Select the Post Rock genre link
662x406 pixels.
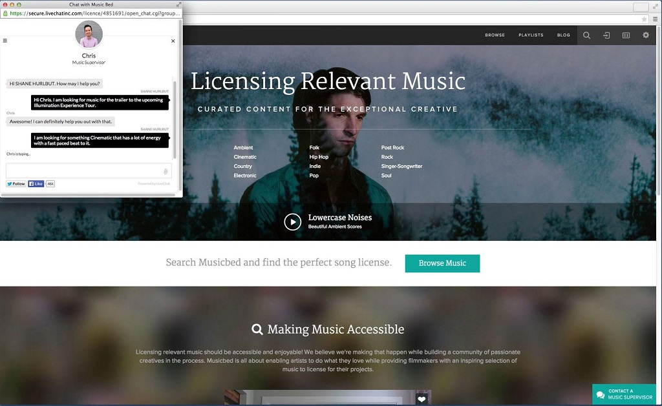392,148
